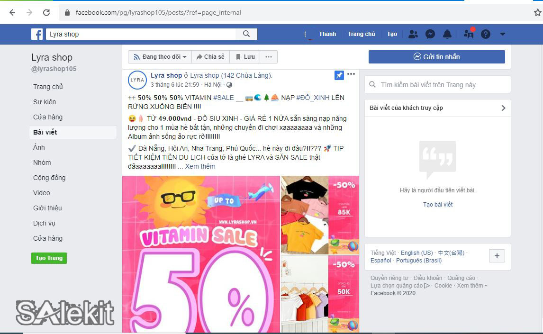
Task: Open the account dropdown caret top right
Action: point(502,34)
